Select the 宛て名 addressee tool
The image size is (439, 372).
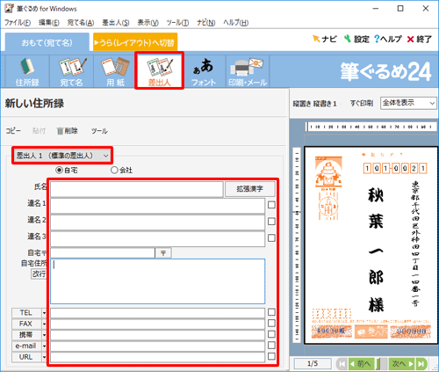point(71,71)
